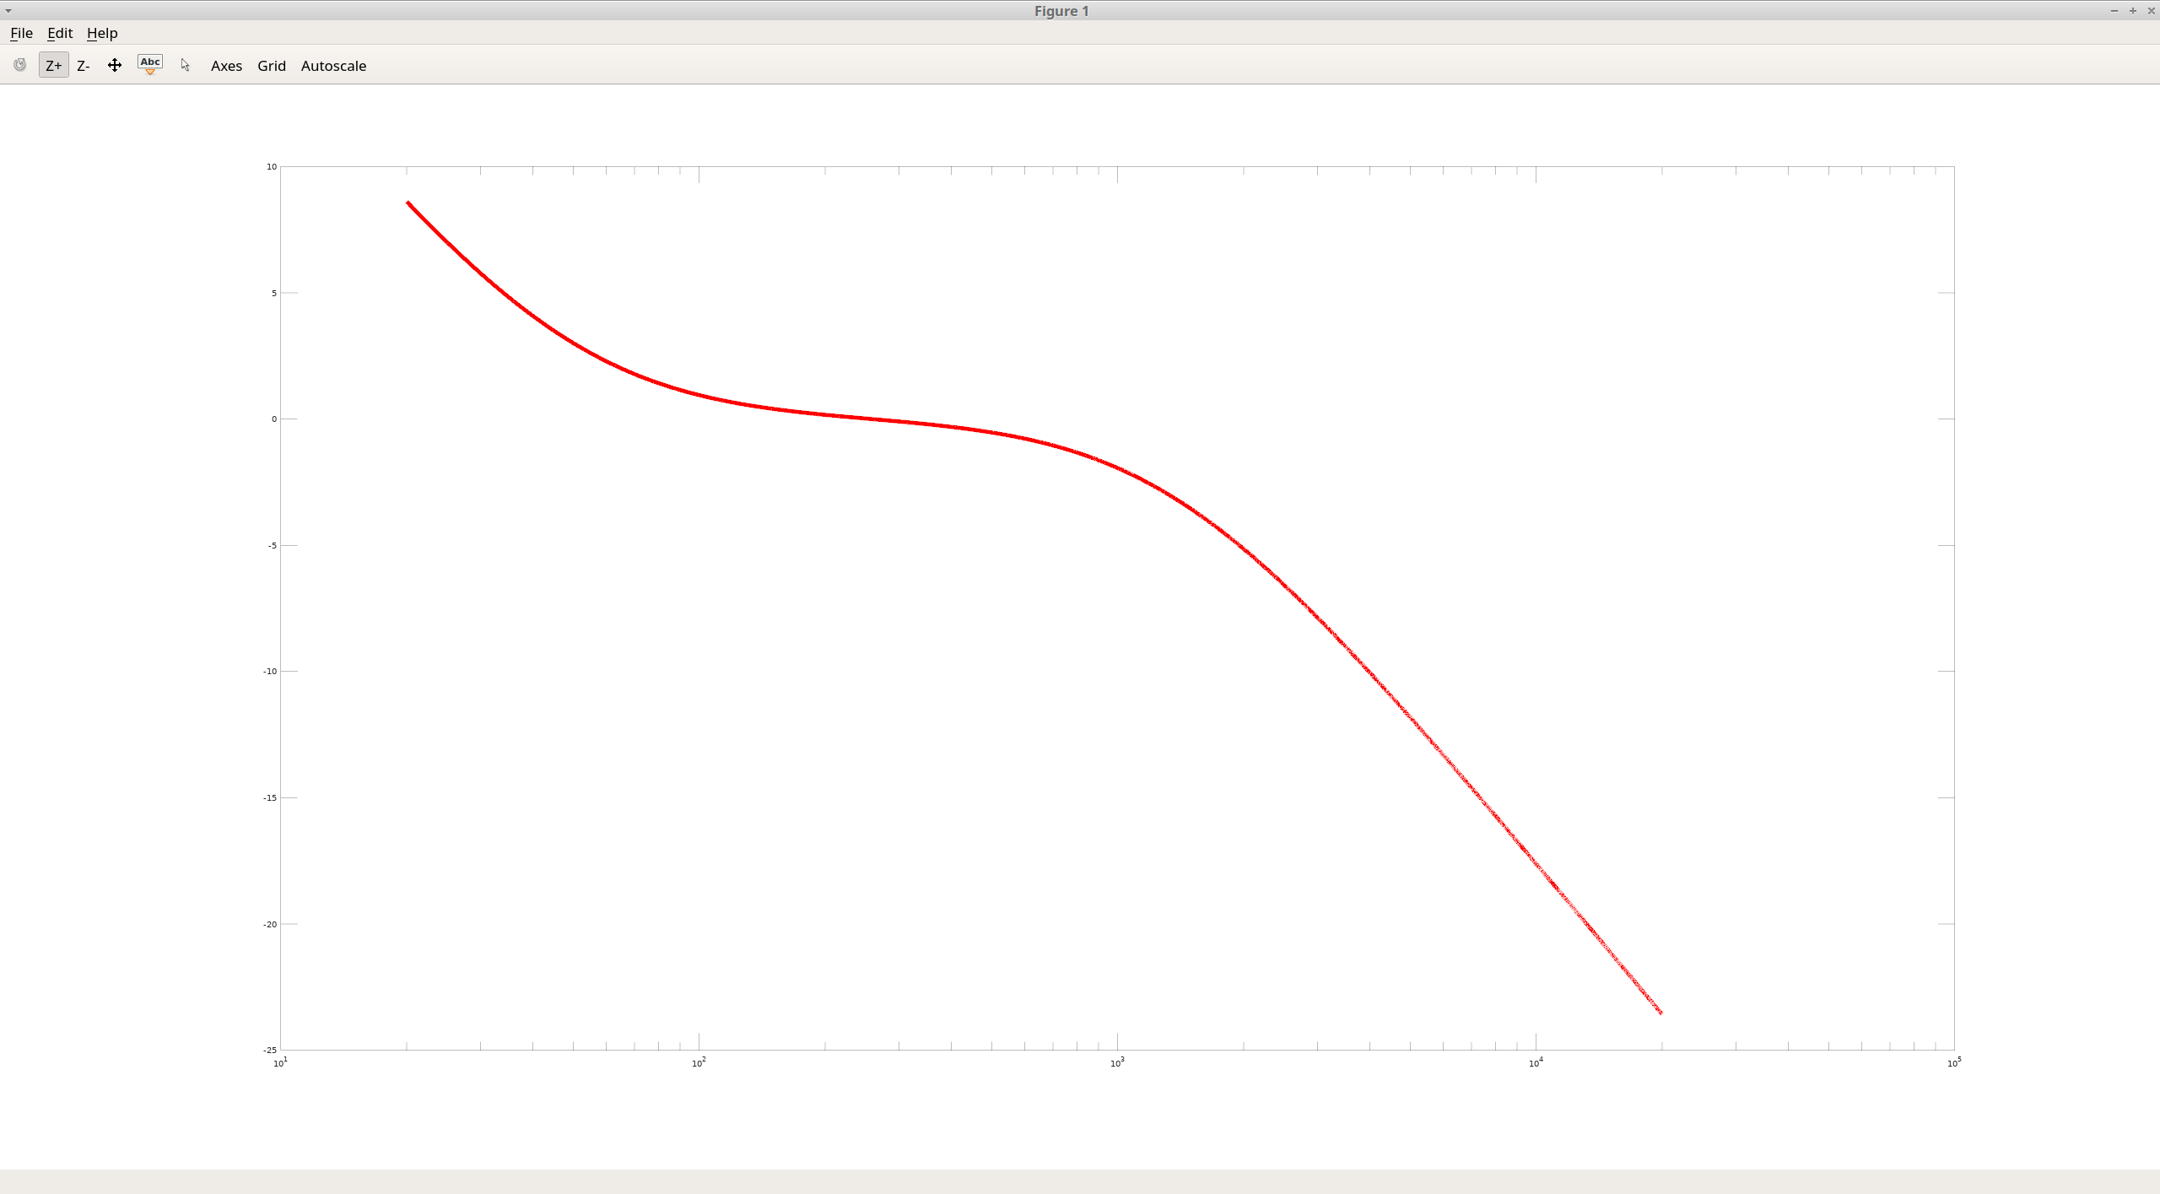Open the Edit menu
The width and height of the screenshot is (2160, 1194).
pyautogui.click(x=60, y=33)
